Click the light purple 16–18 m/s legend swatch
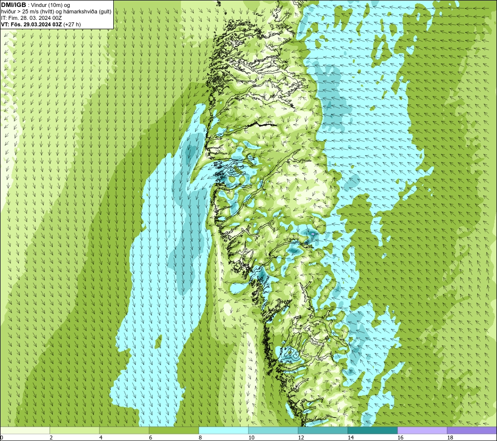 [x=422, y=431]
